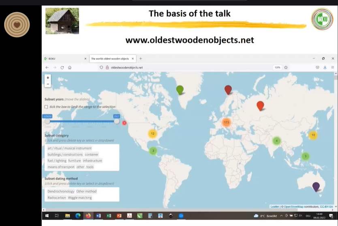Open the purple marker in Australia
The width and height of the screenshot is (338, 226).
coord(316,187)
